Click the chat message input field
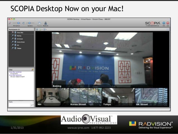 coord(19,105)
